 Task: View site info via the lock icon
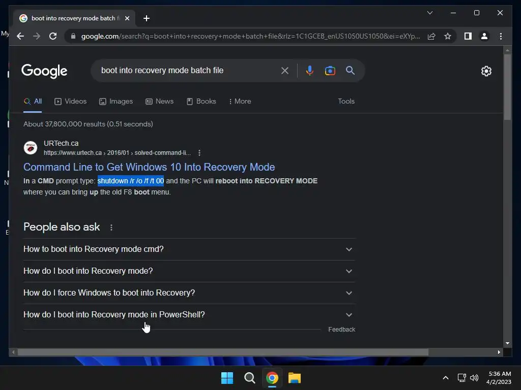pos(73,36)
